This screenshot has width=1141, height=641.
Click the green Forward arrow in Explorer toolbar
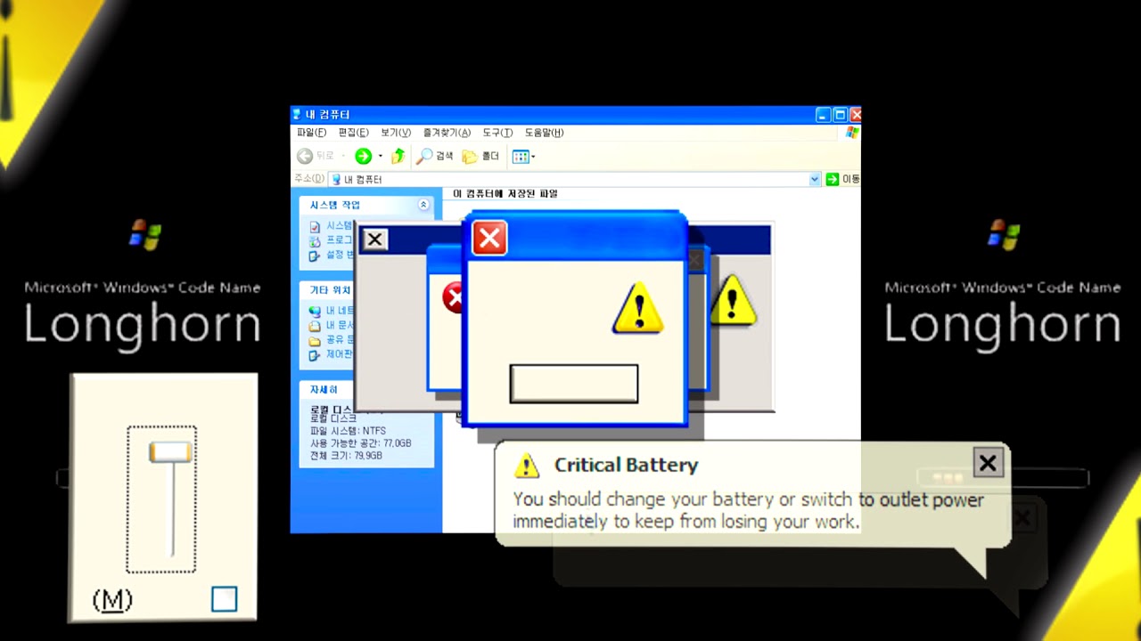click(x=363, y=156)
